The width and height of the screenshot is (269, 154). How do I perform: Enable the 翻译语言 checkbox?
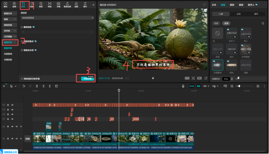(x=22, y=27)
